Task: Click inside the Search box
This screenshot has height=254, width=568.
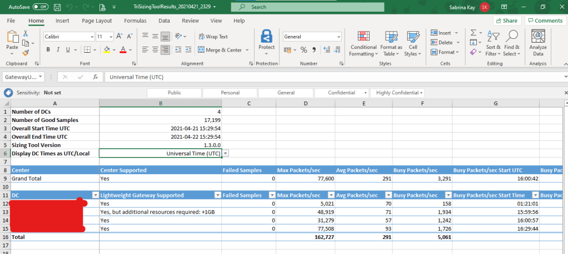Action: (307, 7)
